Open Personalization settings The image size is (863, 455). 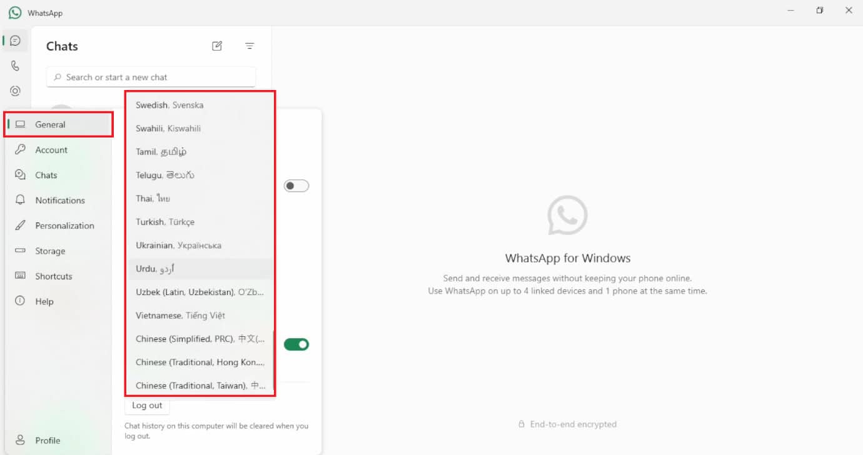[59, 226]
